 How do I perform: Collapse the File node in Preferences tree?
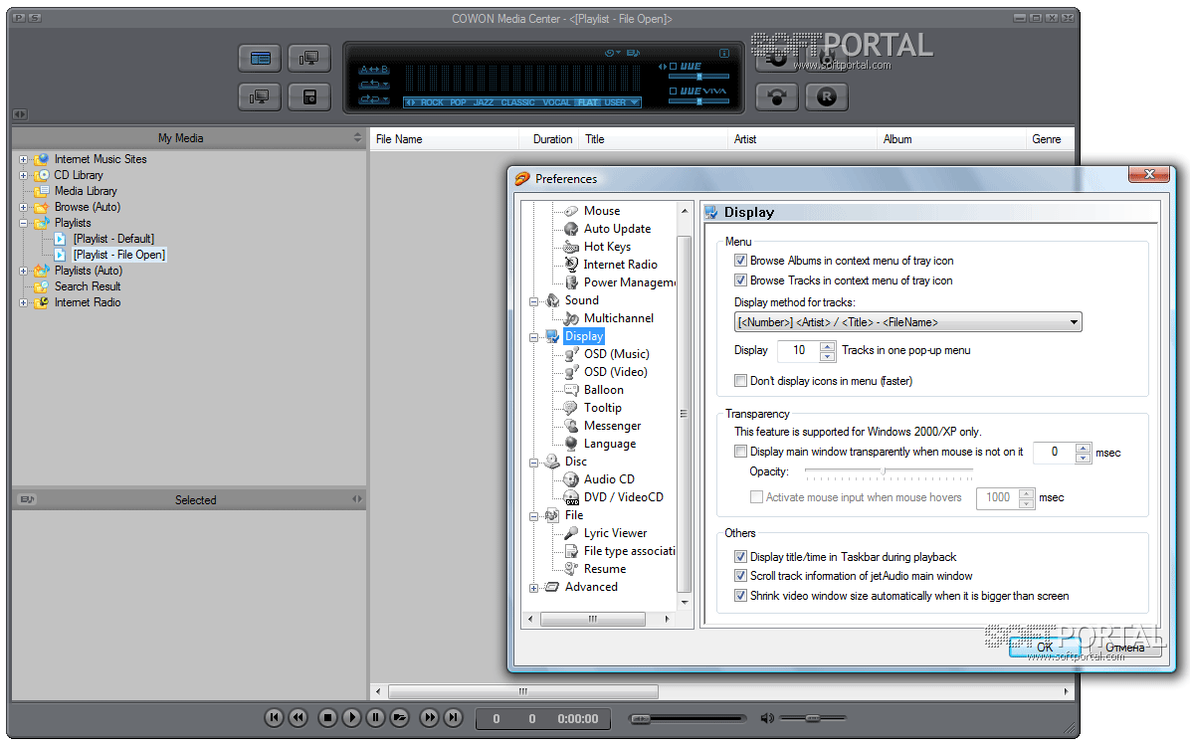coord(533,516)
